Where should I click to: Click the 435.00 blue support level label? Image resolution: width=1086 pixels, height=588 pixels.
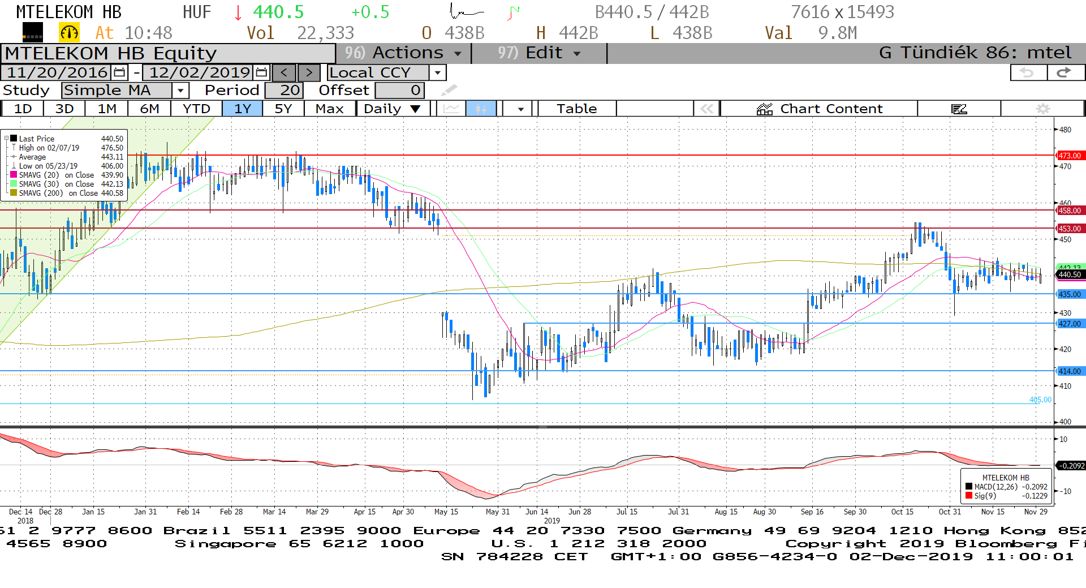pyautogui.click(x=1070, y=294)
